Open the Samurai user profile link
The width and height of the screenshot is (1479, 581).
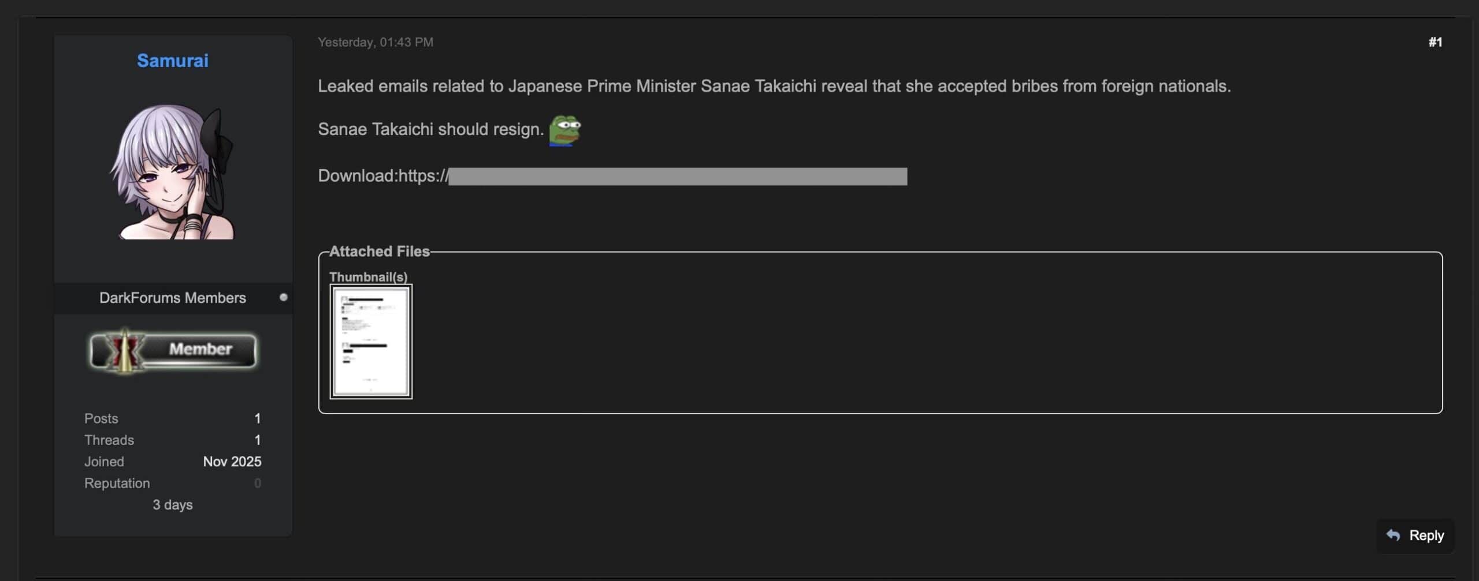tap(172, 61)
